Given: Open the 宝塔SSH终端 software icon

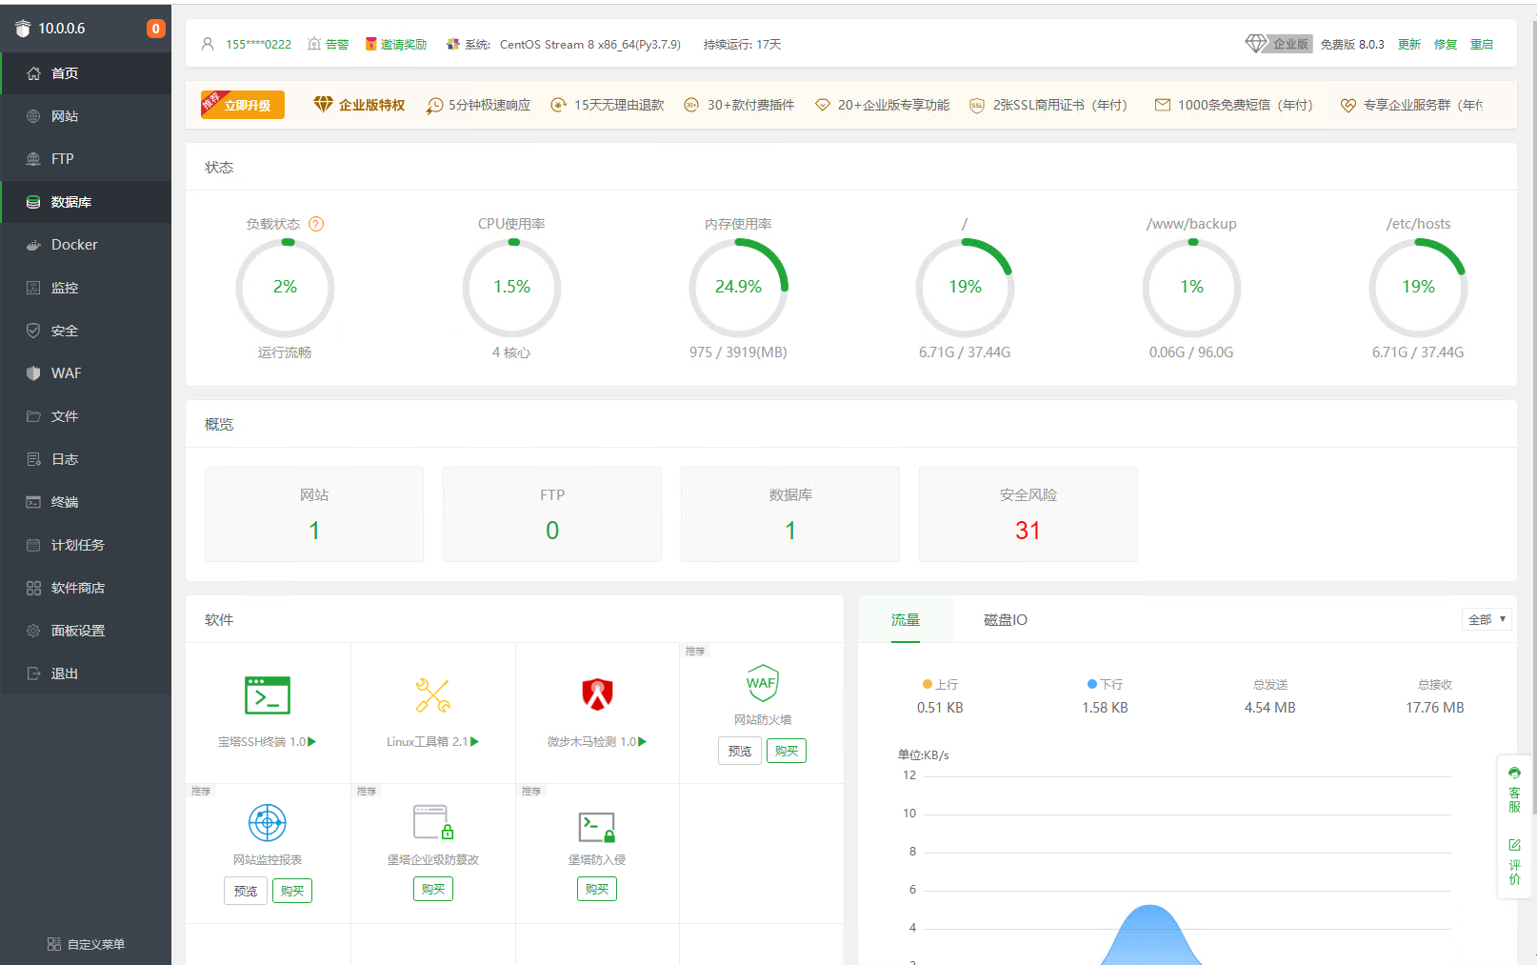Looking at the screenshot, I should 268,695.
